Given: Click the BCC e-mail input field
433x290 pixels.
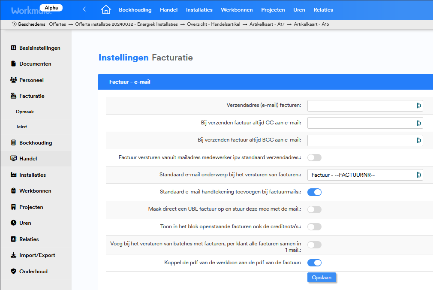Looking at the screenshot, I should tap(361, 140).
